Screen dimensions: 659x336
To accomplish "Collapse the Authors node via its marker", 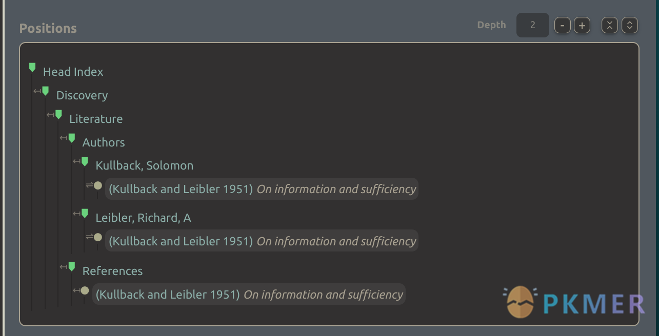I will (72, 138).
